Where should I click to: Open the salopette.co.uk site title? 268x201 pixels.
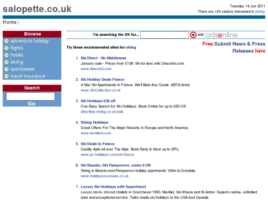point(37,9)
